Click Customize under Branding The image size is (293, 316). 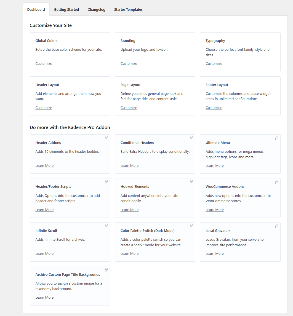click(x=129, y=63)
